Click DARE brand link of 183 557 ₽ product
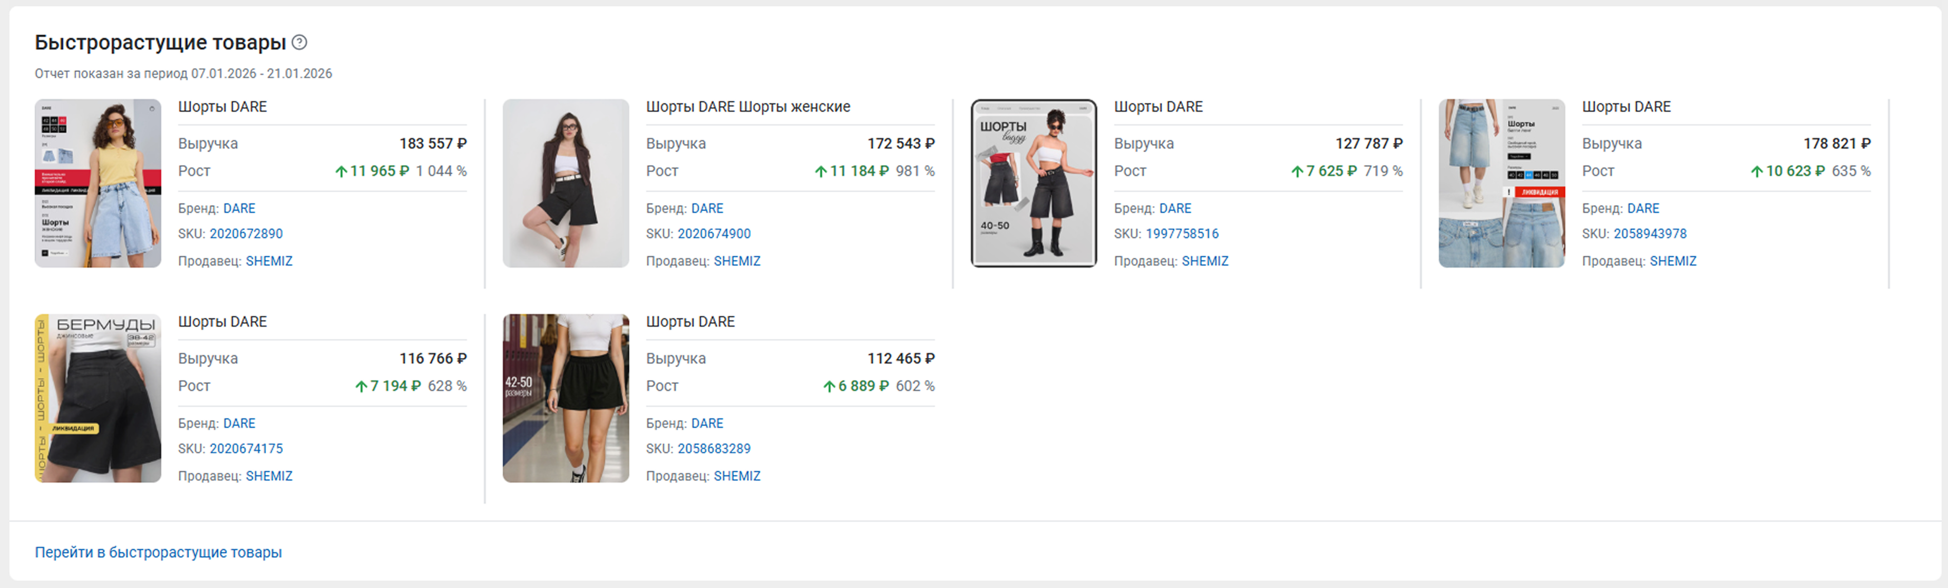The width and height of the screenshot is (1948, 588). click(239, 208)
